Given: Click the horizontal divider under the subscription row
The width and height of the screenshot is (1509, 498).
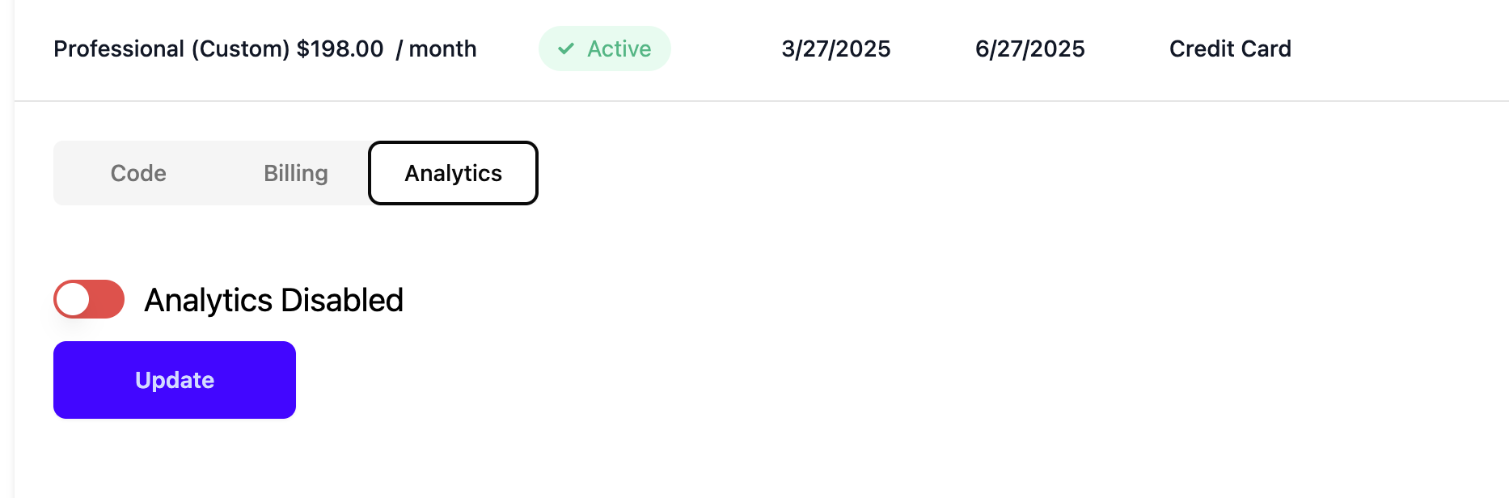Looking at the screenshot, I should point(762,101).
